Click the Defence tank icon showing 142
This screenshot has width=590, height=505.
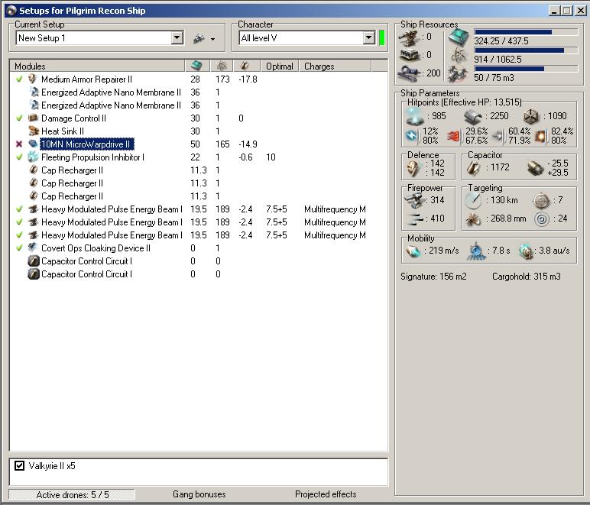pyautogui.click(x=413, y=168)
